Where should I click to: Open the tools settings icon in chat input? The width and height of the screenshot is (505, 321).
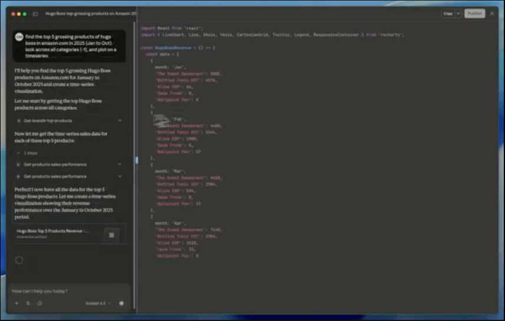pos(28,303)
